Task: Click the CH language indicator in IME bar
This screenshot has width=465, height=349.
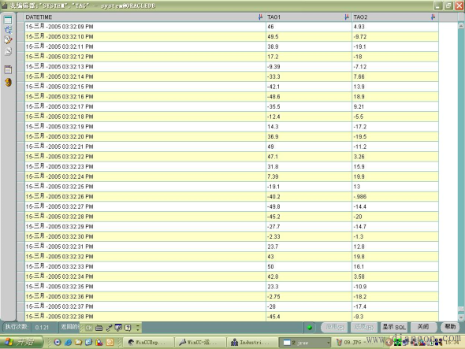Action: [x=88, y=328]
